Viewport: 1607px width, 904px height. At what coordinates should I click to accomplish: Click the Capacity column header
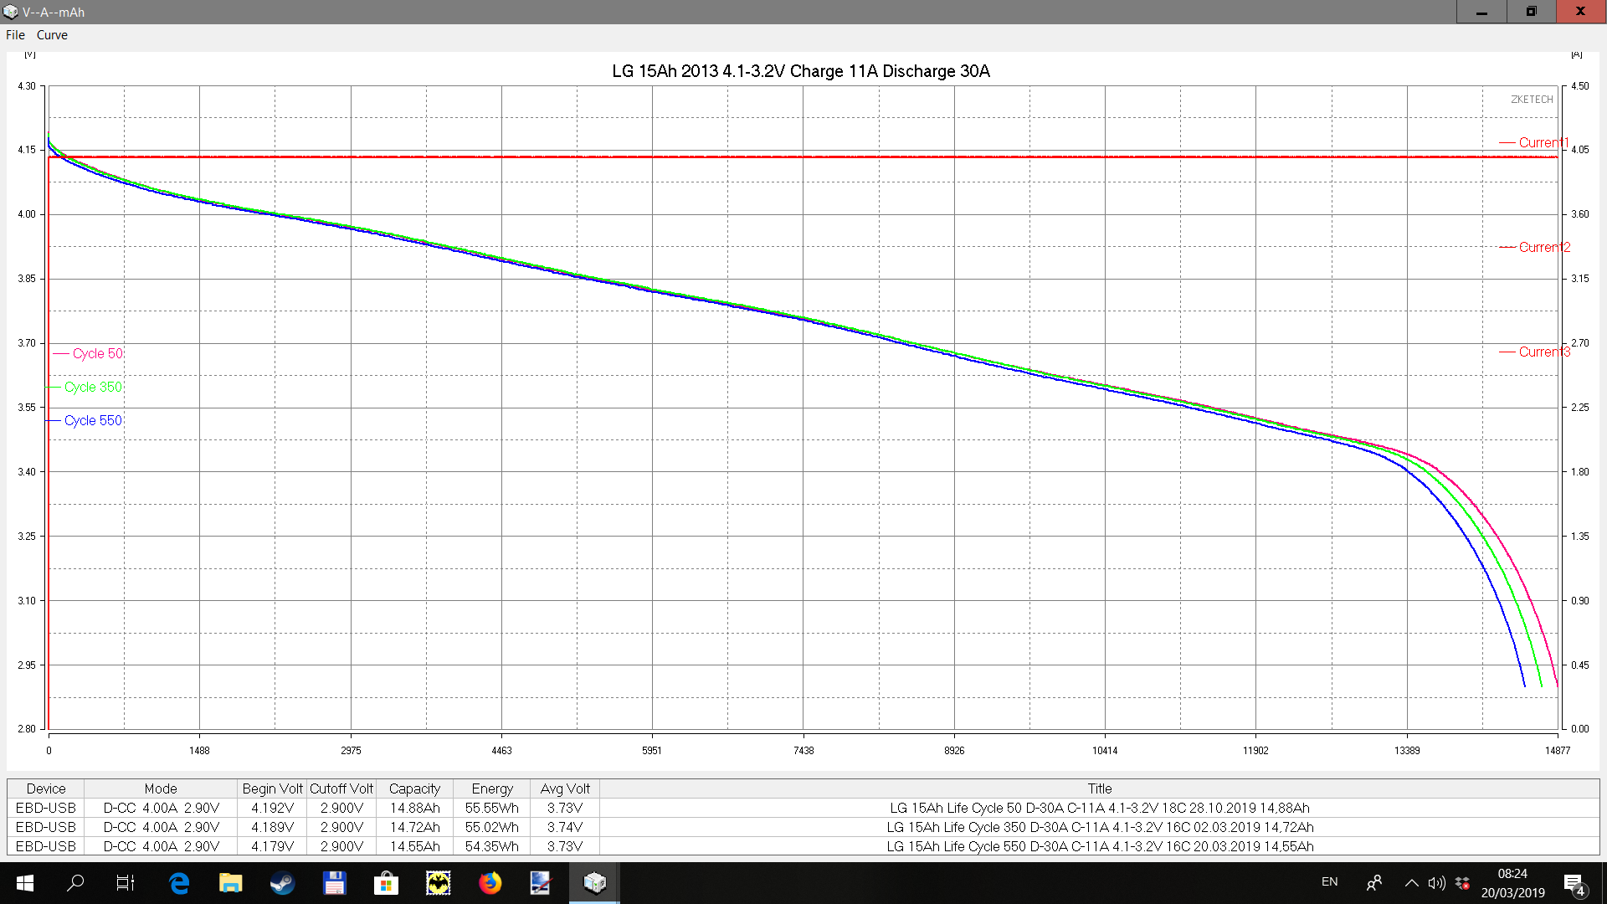click(x=414, y=788)
